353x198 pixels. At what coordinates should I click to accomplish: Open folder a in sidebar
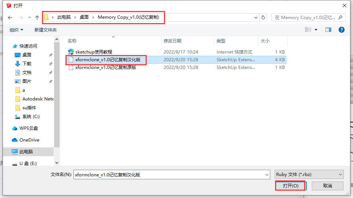24,90
